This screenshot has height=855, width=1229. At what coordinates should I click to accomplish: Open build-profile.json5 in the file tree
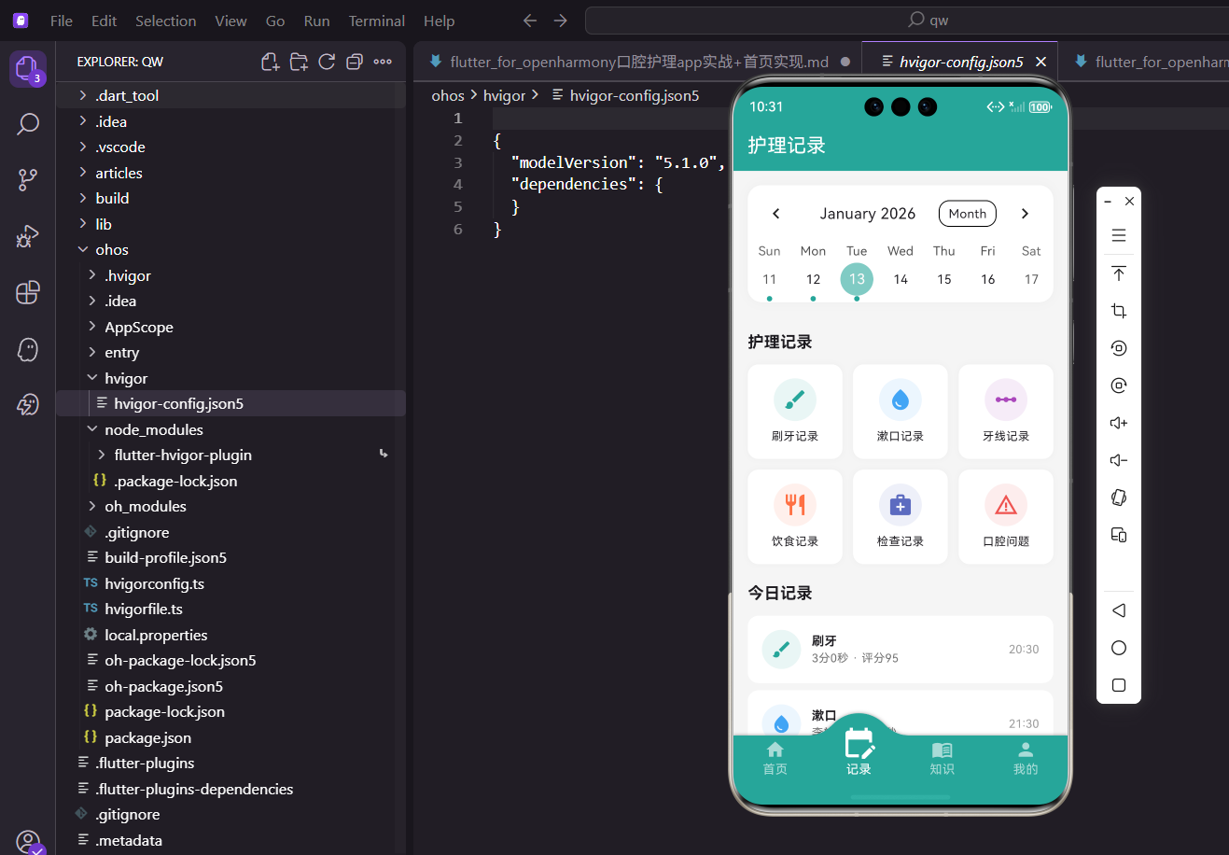tap(230, 557)
